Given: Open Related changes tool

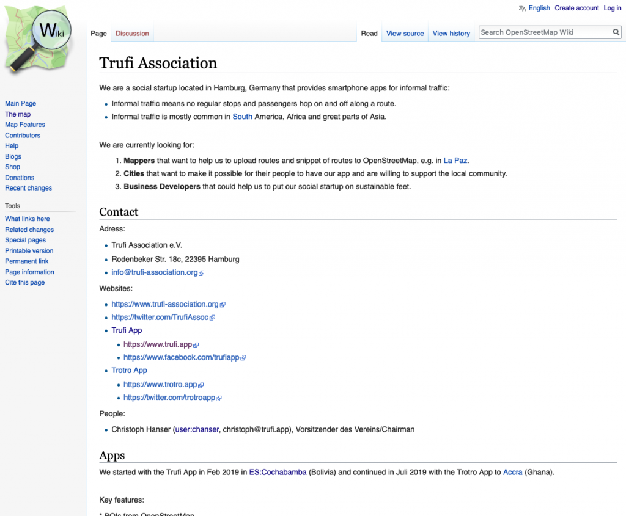Looking at the screenshot, I should click(29, 229).
